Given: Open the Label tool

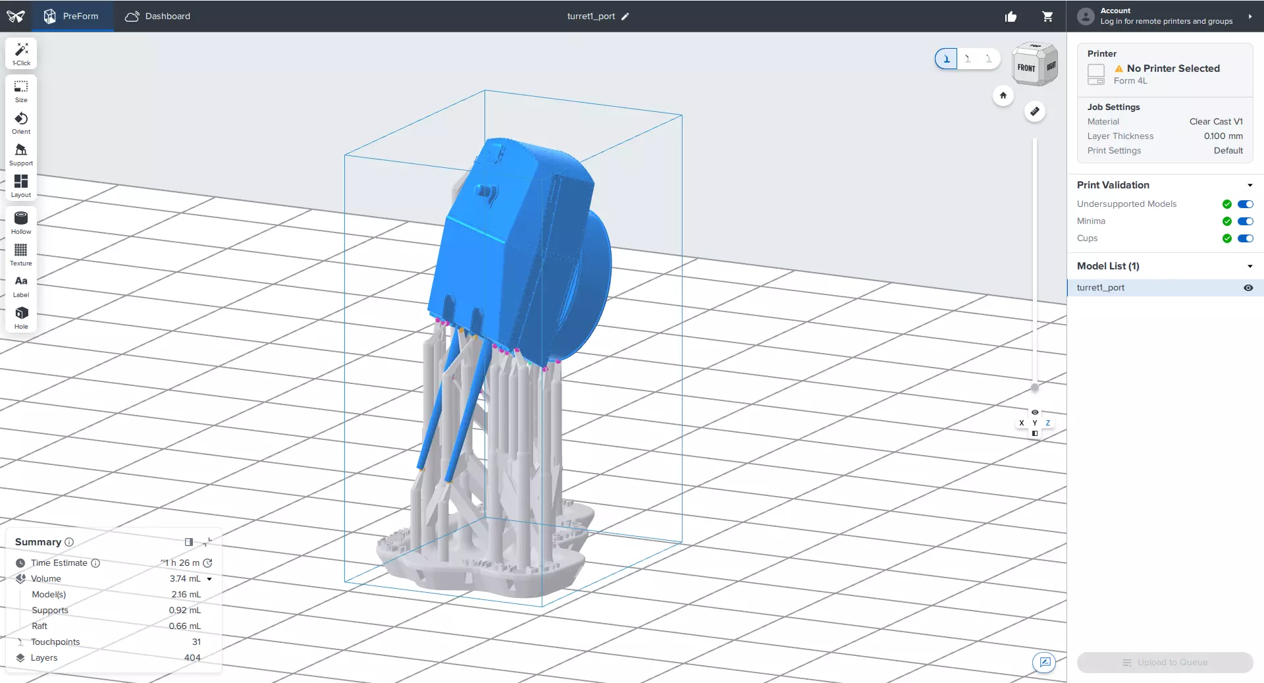Looking at the screenshot, I should (21, 287).
